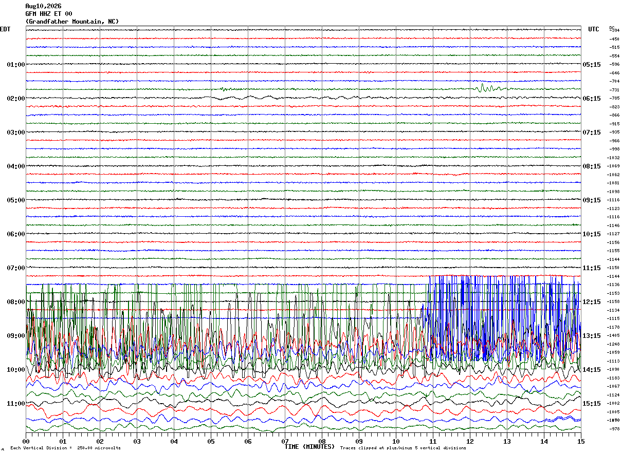Click the EDT time zone label

pos(5,29)
